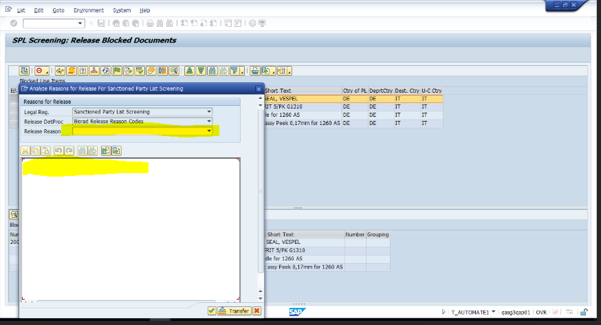
Task: Click the Set filter funnel icon
Action: click(x=237, y=71)
